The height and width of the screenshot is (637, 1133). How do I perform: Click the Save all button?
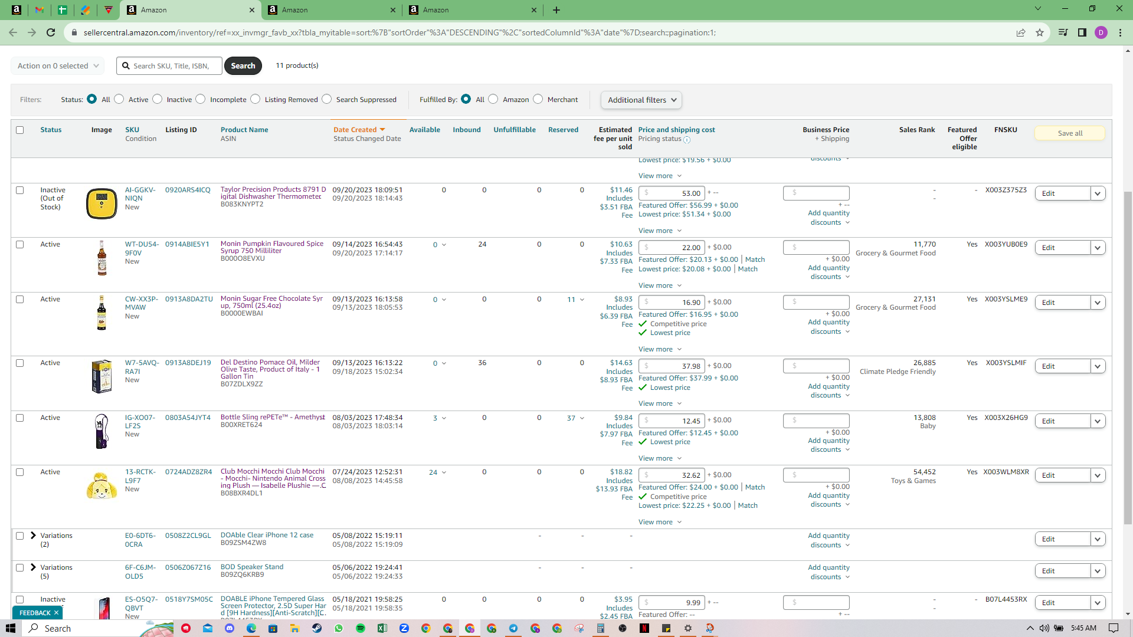[x=1070, y=133]
